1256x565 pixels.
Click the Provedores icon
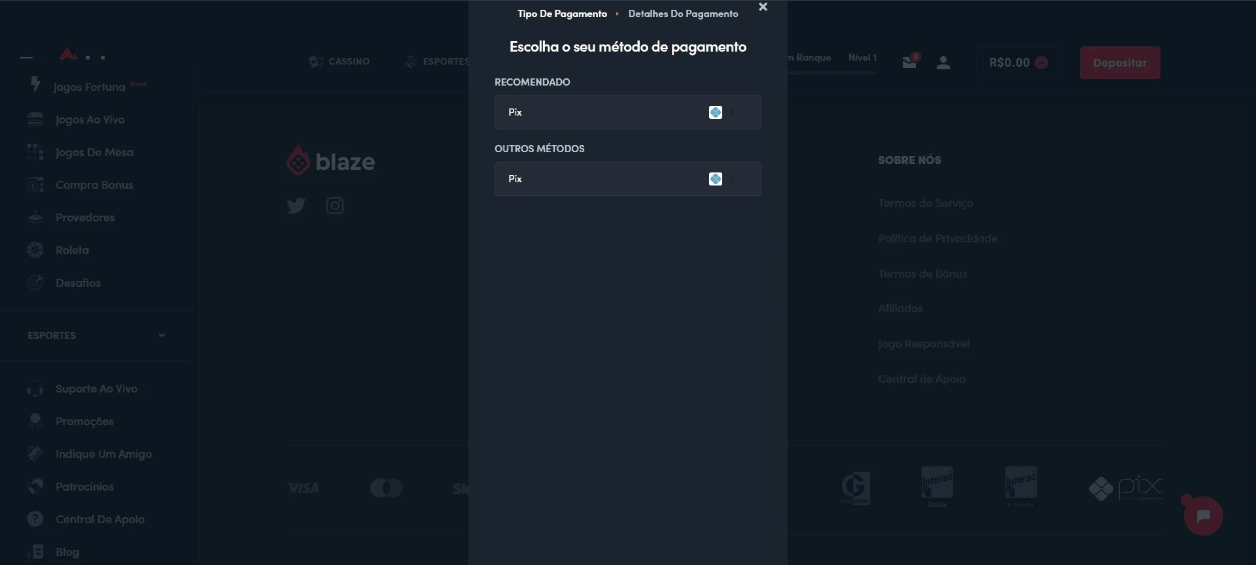point(35,218)
